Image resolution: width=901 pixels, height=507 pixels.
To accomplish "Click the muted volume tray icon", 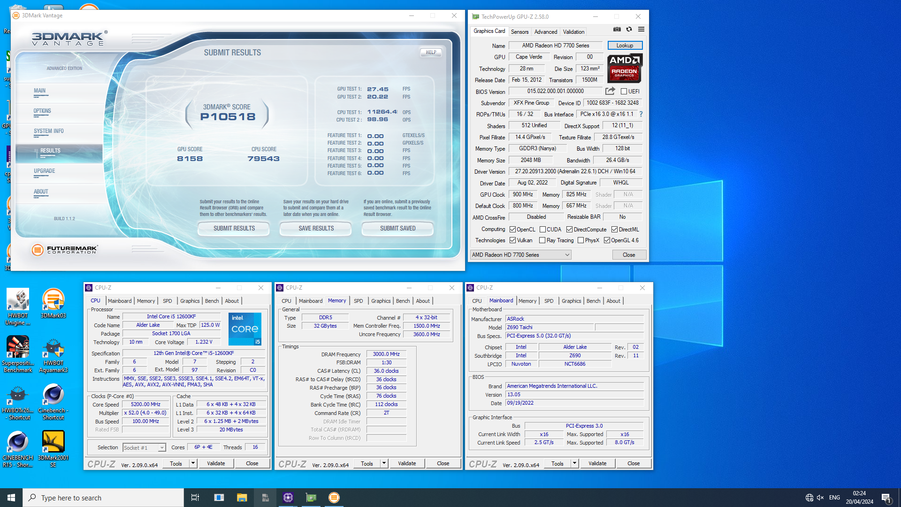I will 820,498.
